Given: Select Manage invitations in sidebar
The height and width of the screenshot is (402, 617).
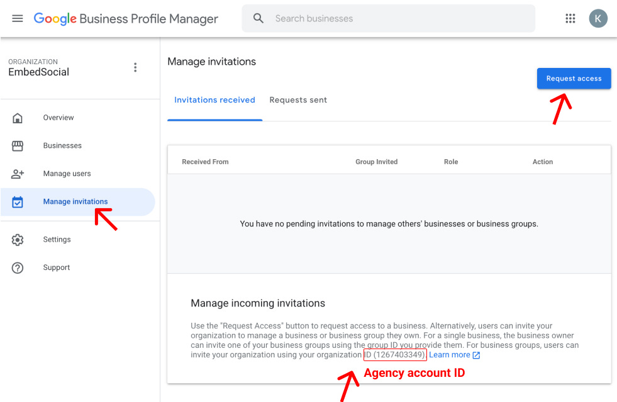Looking at the screenshot, I should pos(78,202).
